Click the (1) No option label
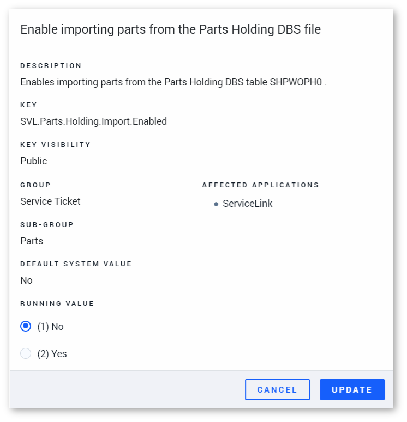The image size is (407, 422). click(x=50, y=327)
